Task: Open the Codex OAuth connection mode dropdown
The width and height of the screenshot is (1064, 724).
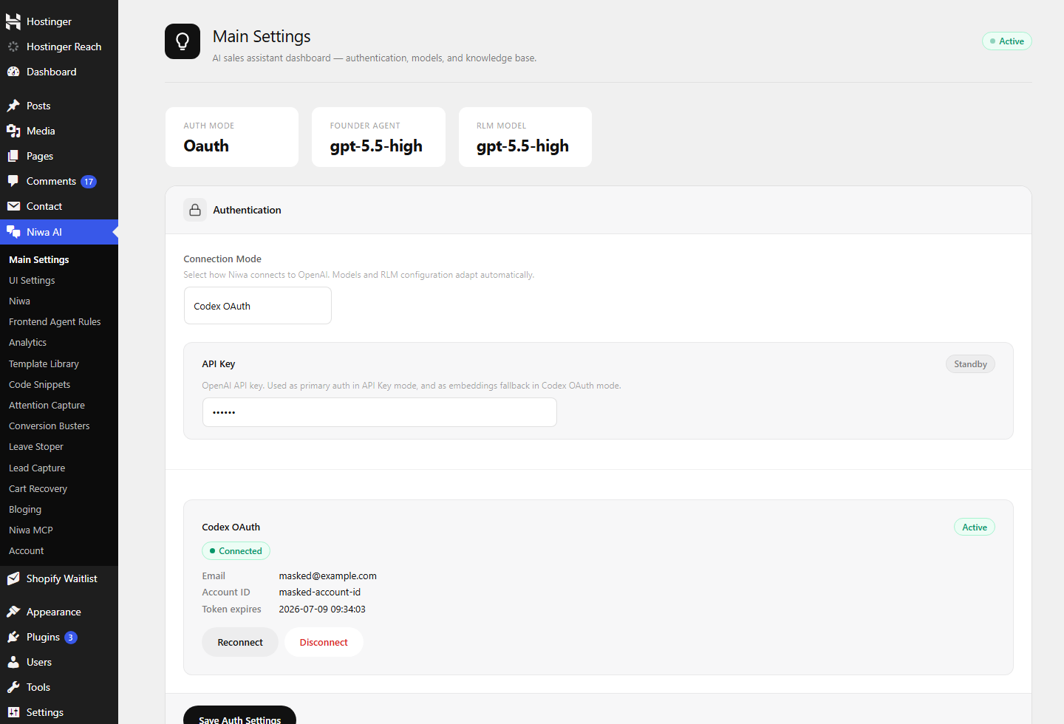Action: click(x=257, y=306)
